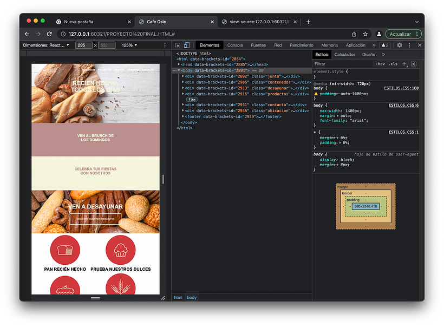The image size is (444, 327).
Task: Open the Aplicación panel
Action: pyautogui.click(x=355, y=45)
